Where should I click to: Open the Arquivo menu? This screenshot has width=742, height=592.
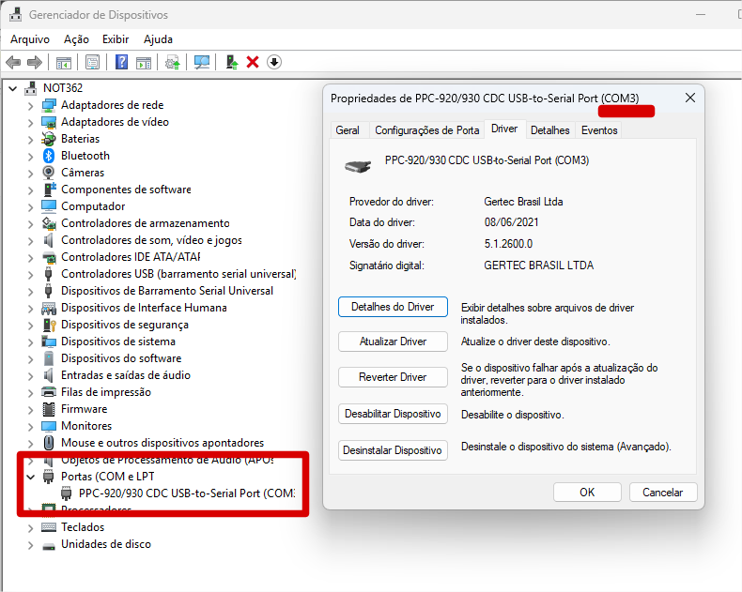coord(30,39)
